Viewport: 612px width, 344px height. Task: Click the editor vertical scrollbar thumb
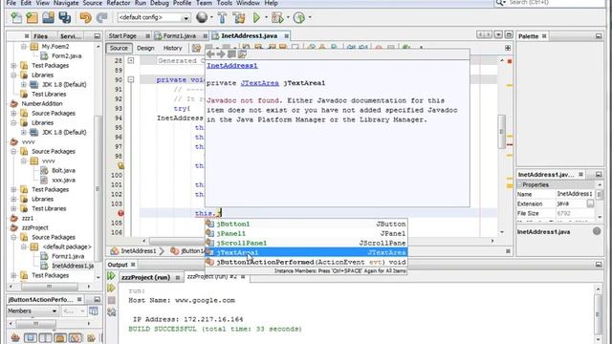(501, 132)
